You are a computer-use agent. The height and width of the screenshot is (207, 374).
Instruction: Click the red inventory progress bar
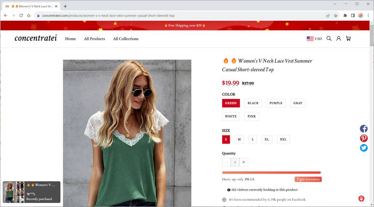271,172
